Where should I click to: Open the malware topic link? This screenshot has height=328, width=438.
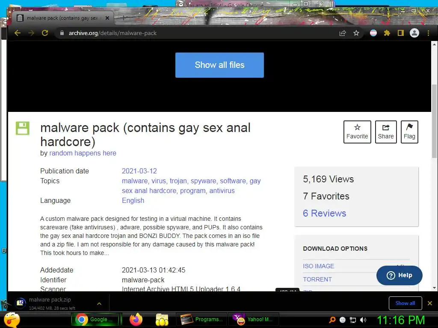click(135, 181)
